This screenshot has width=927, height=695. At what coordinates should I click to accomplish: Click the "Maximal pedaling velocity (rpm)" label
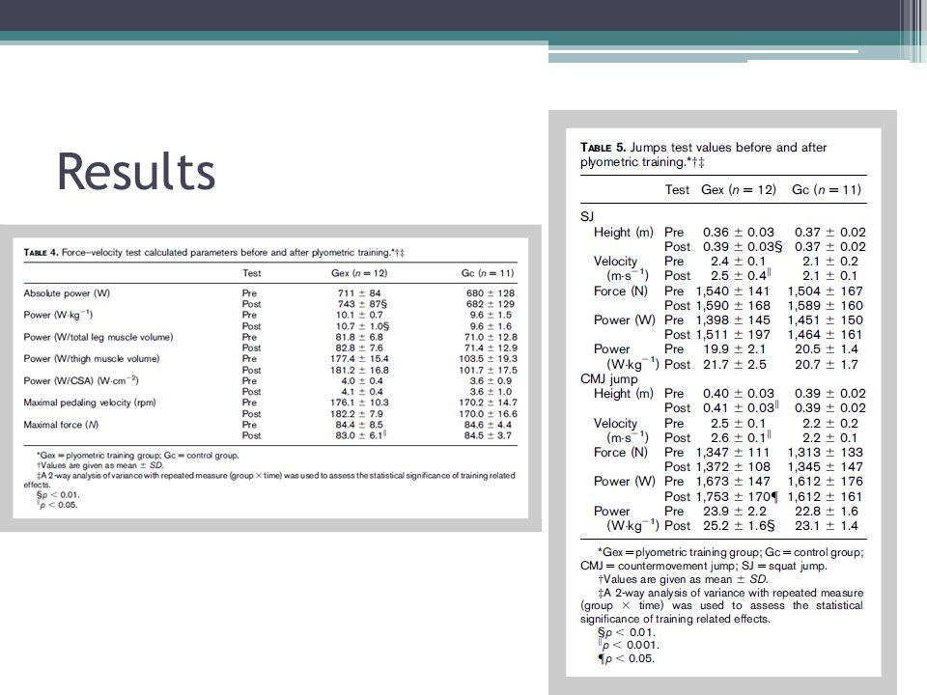90,403
